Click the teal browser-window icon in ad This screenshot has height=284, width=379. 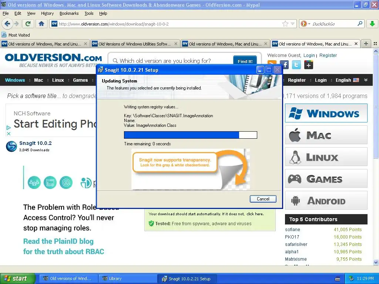point(50,183)
